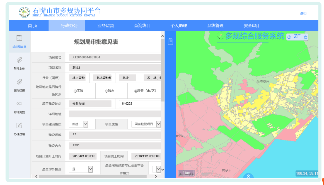Screen dimensions: 324x185
Task: Click the 详细地址 input field
Action: pyautogui.click(x=115, y=114)
